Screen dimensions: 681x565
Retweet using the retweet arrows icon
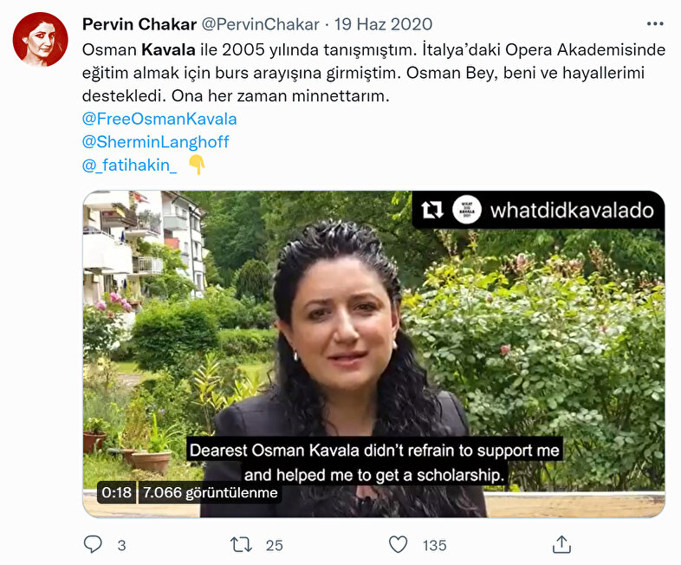click(241, 544)
